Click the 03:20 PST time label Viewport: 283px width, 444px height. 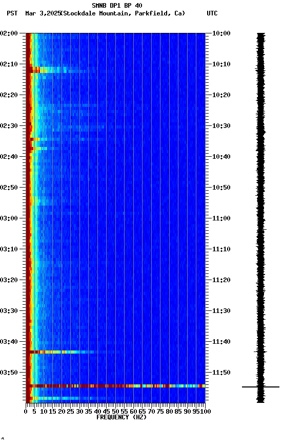click(9, 281)
